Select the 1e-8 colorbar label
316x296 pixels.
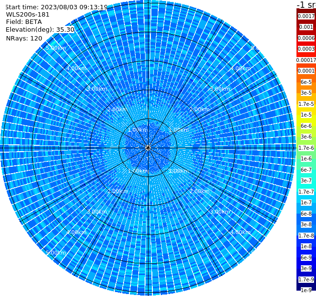click(x=306, y=246)
